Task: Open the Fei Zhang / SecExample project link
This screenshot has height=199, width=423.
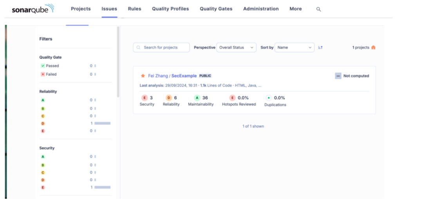Action: pos(172,76)
